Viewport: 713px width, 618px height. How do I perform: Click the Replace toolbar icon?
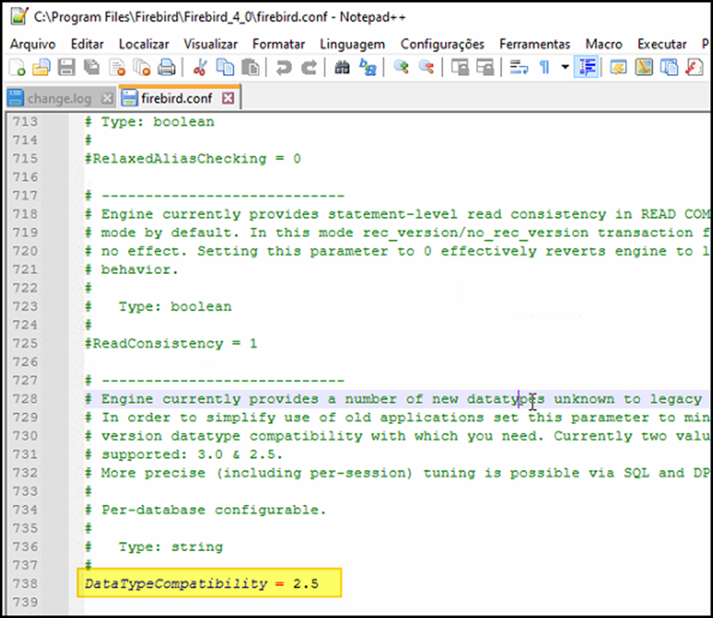click(367, 68)
